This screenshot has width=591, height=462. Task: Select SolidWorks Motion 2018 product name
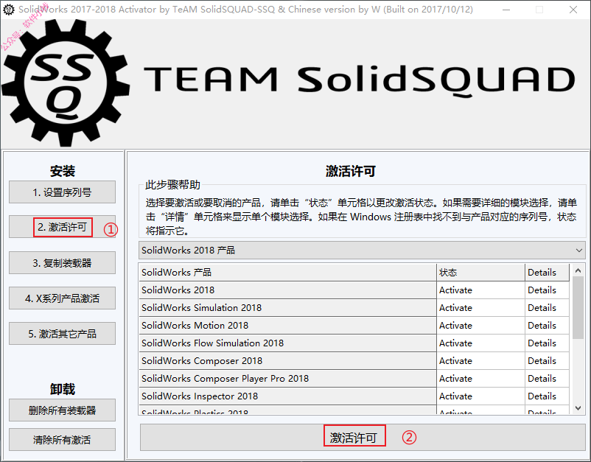pyautogui.click(x=287, y=326)
